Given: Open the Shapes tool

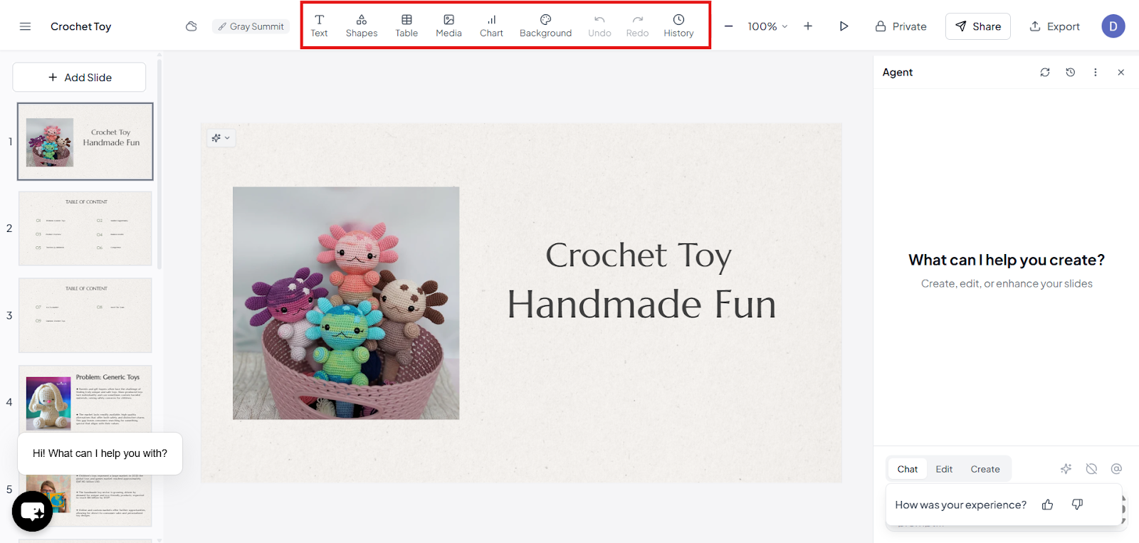Looking at the screenshot, I should [362, 26].
